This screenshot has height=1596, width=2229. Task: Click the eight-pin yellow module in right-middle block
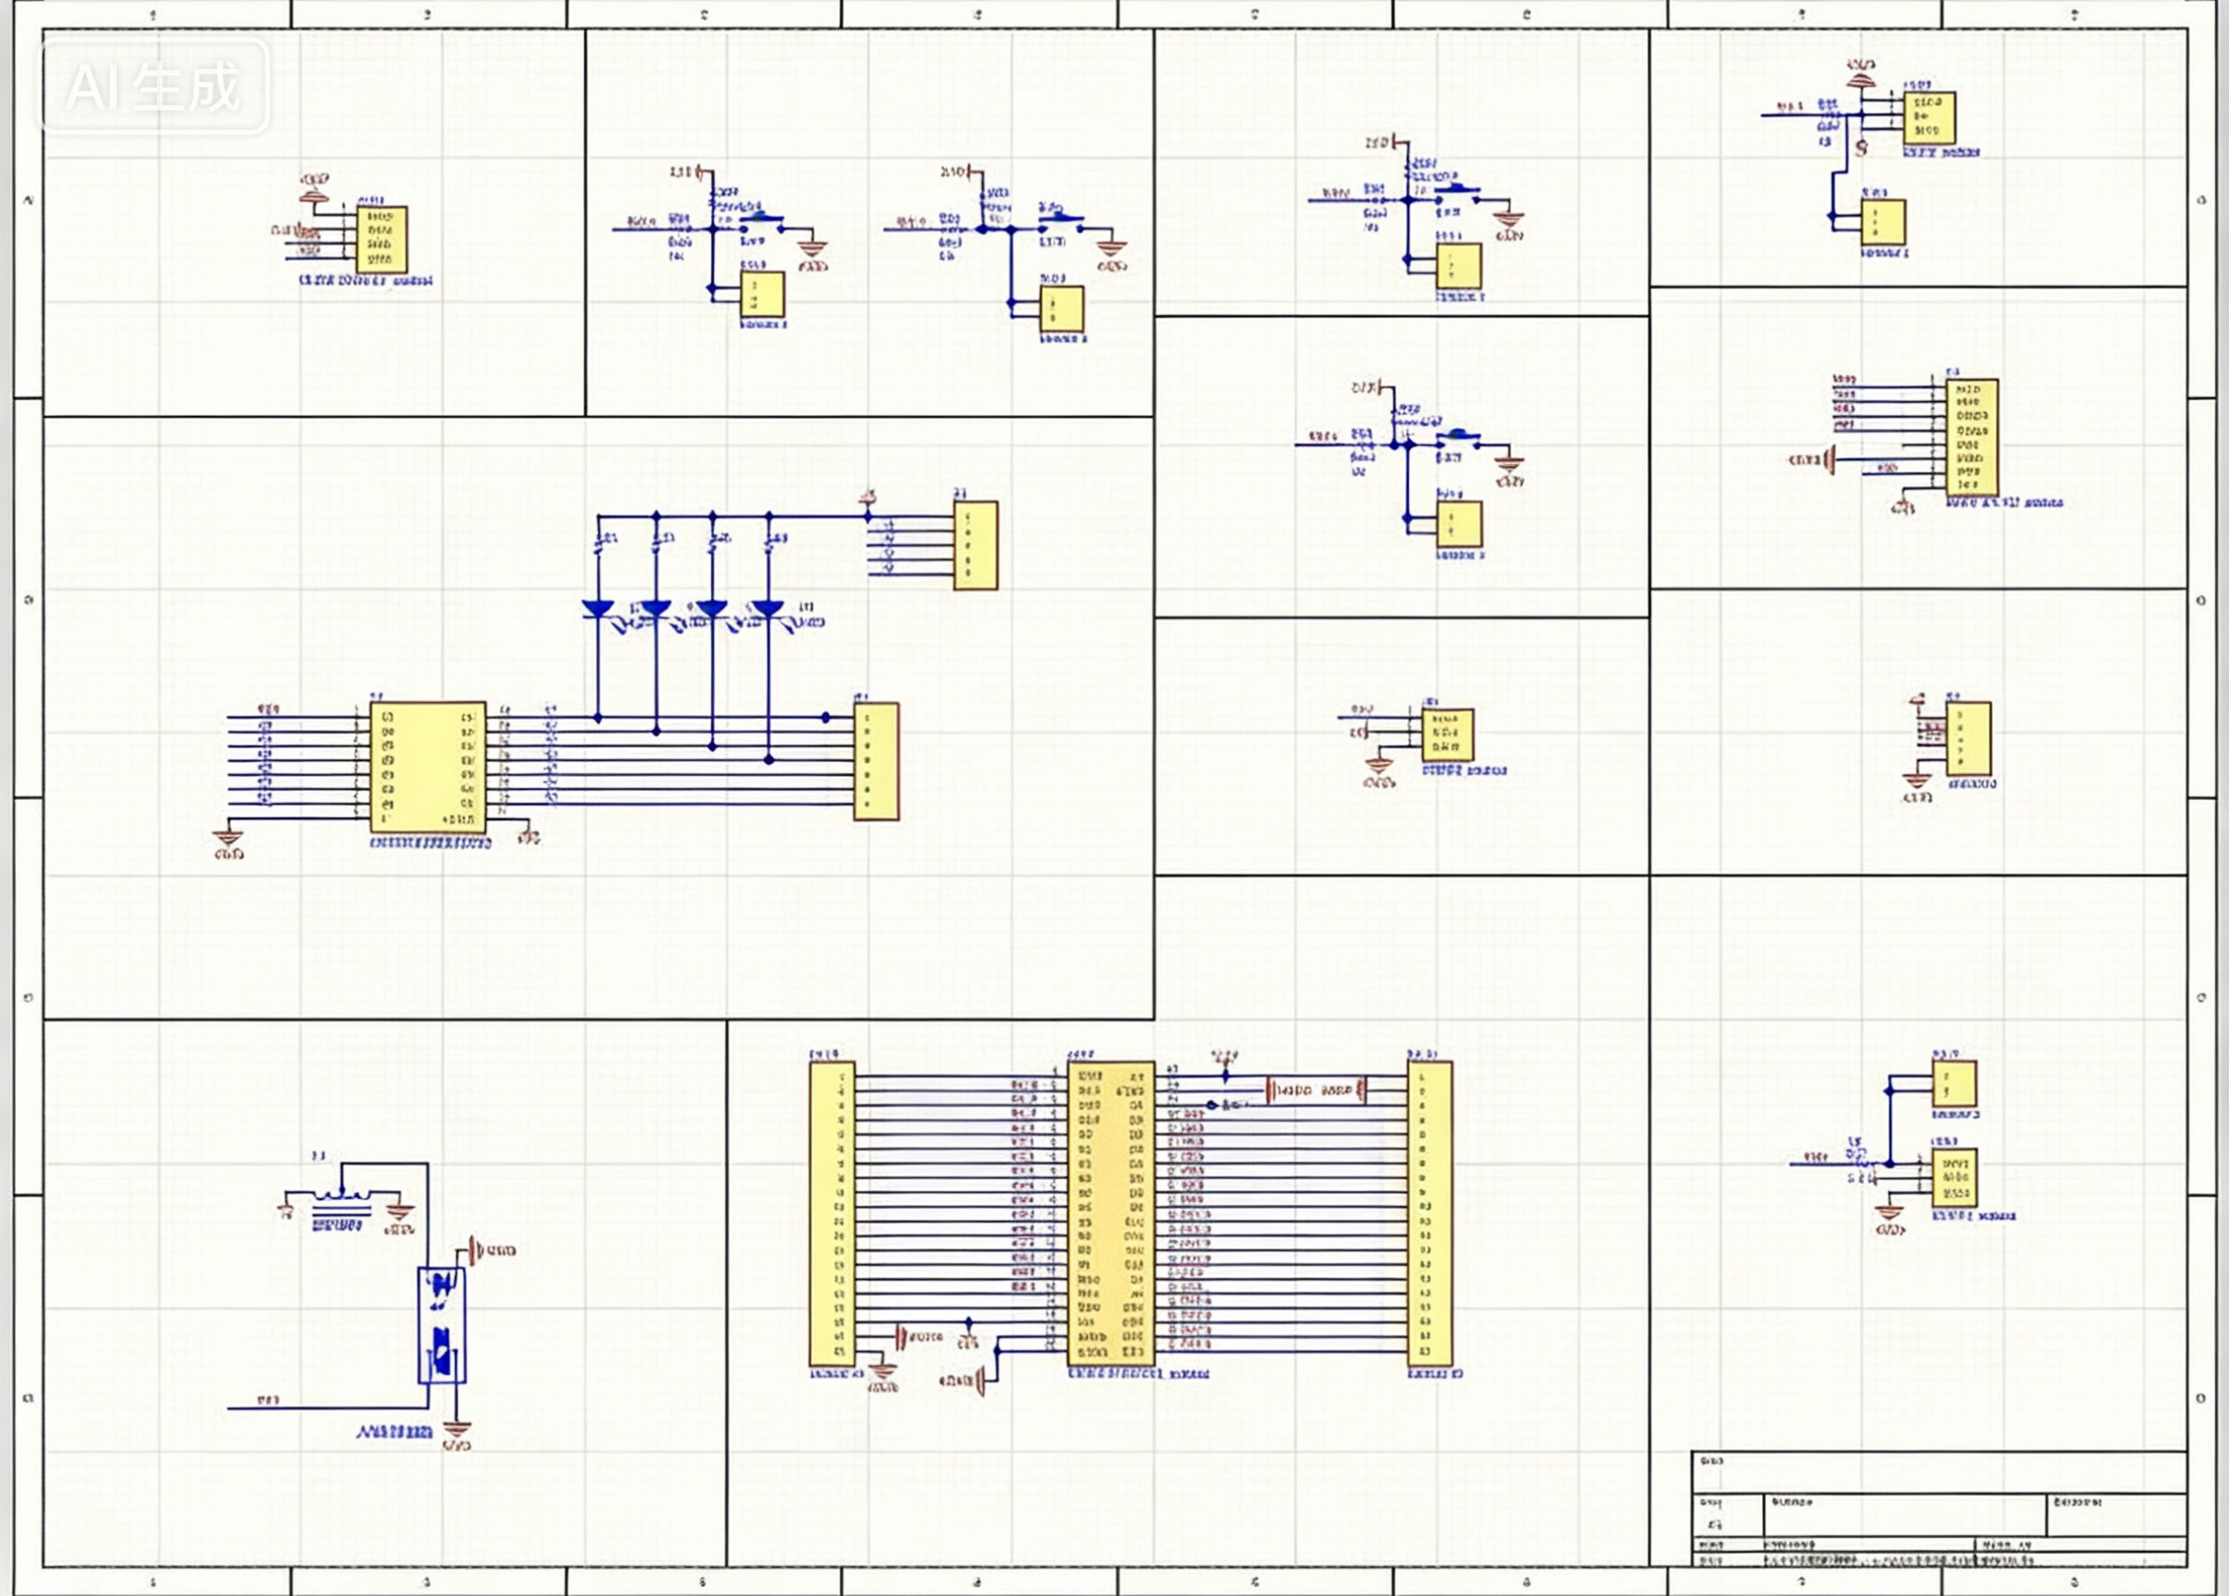coord(1972,438)
